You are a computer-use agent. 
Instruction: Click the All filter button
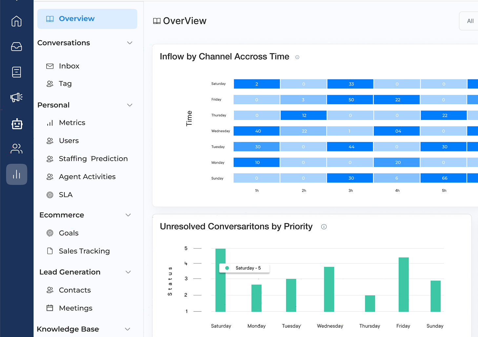(470, 21)
